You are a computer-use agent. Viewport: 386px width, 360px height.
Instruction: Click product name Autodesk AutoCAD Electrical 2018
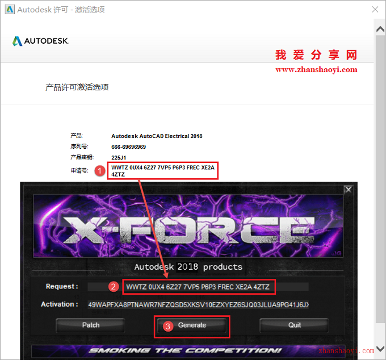(157, 136)
